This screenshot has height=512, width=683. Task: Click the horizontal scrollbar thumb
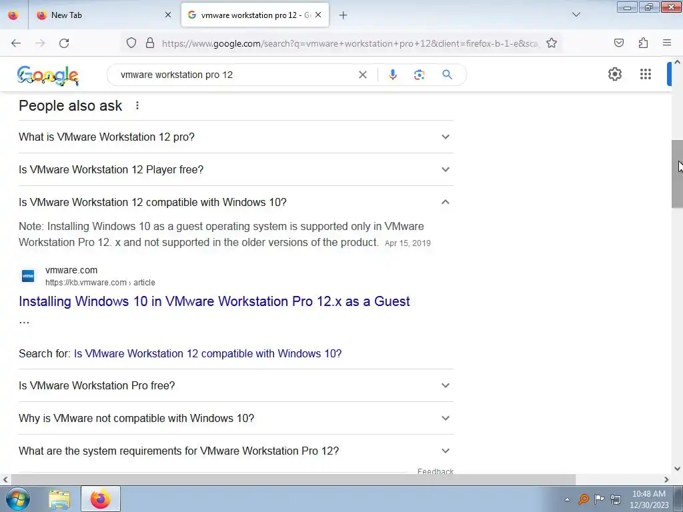coord(293,479)
